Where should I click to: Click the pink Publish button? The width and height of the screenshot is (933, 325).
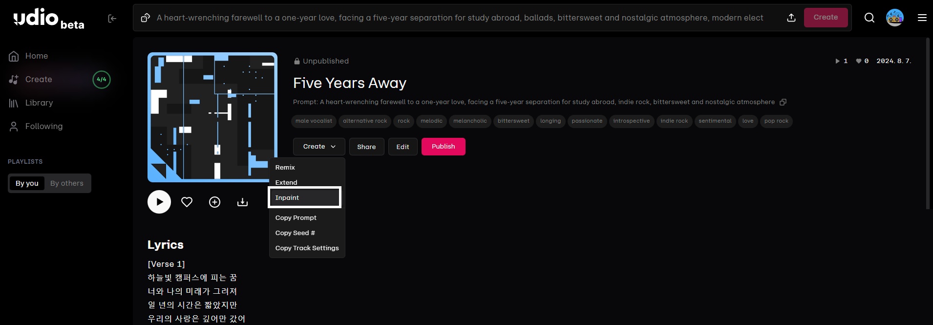(x=443, y=147)
